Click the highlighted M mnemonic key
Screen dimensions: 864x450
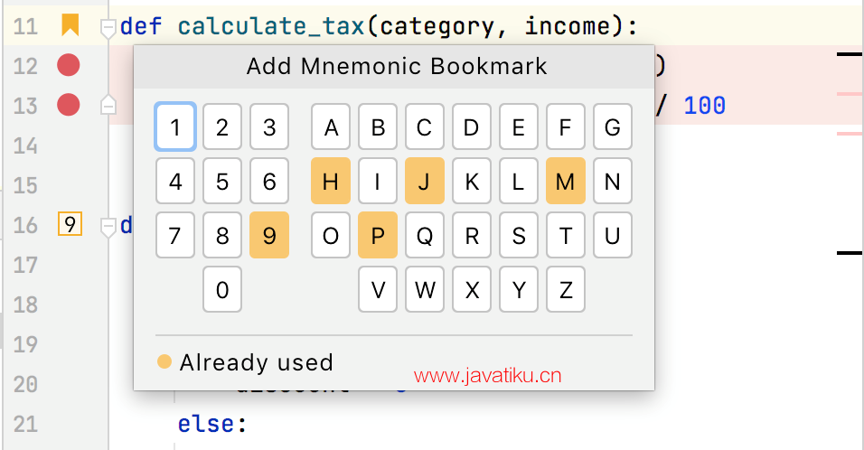(566, 181)
